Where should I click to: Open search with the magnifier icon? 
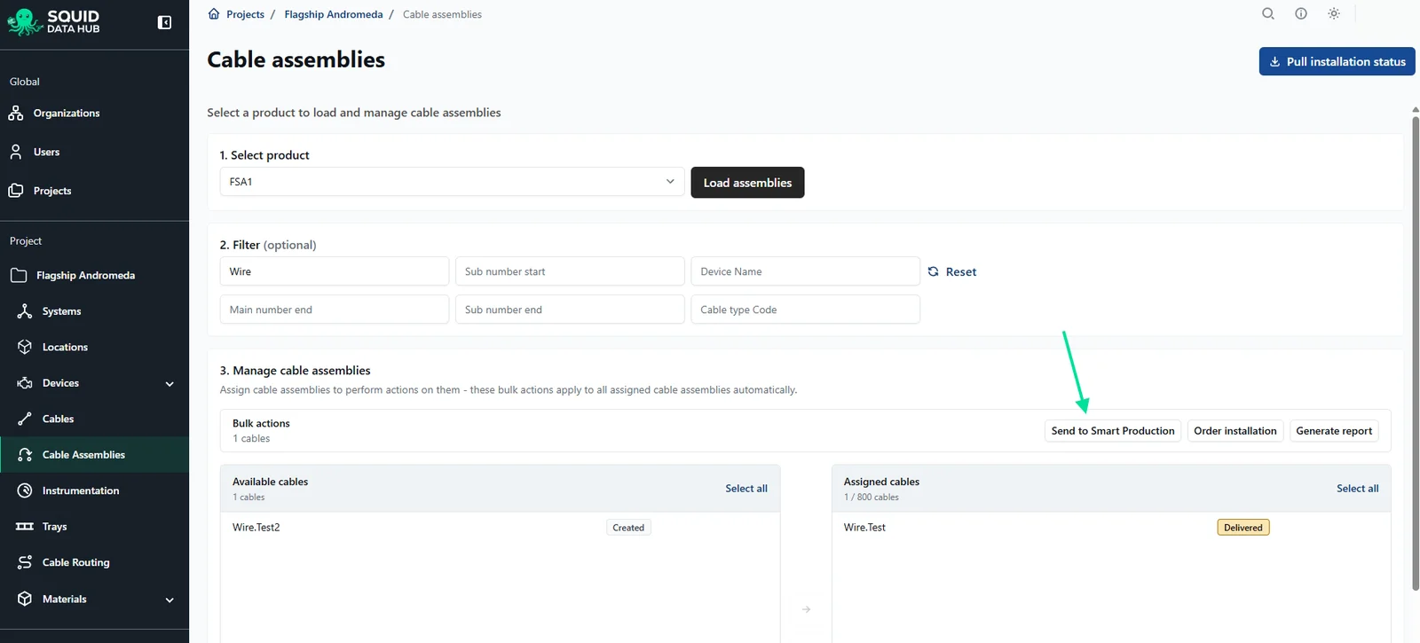click(x=1268, y=13)
